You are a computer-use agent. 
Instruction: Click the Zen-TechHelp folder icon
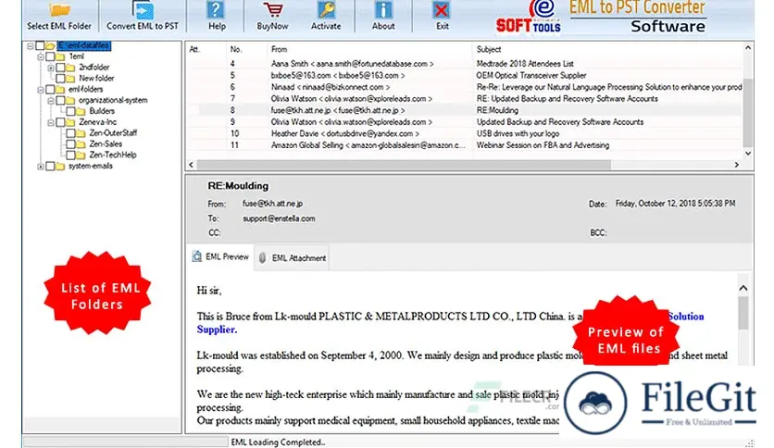click(81, 155)
